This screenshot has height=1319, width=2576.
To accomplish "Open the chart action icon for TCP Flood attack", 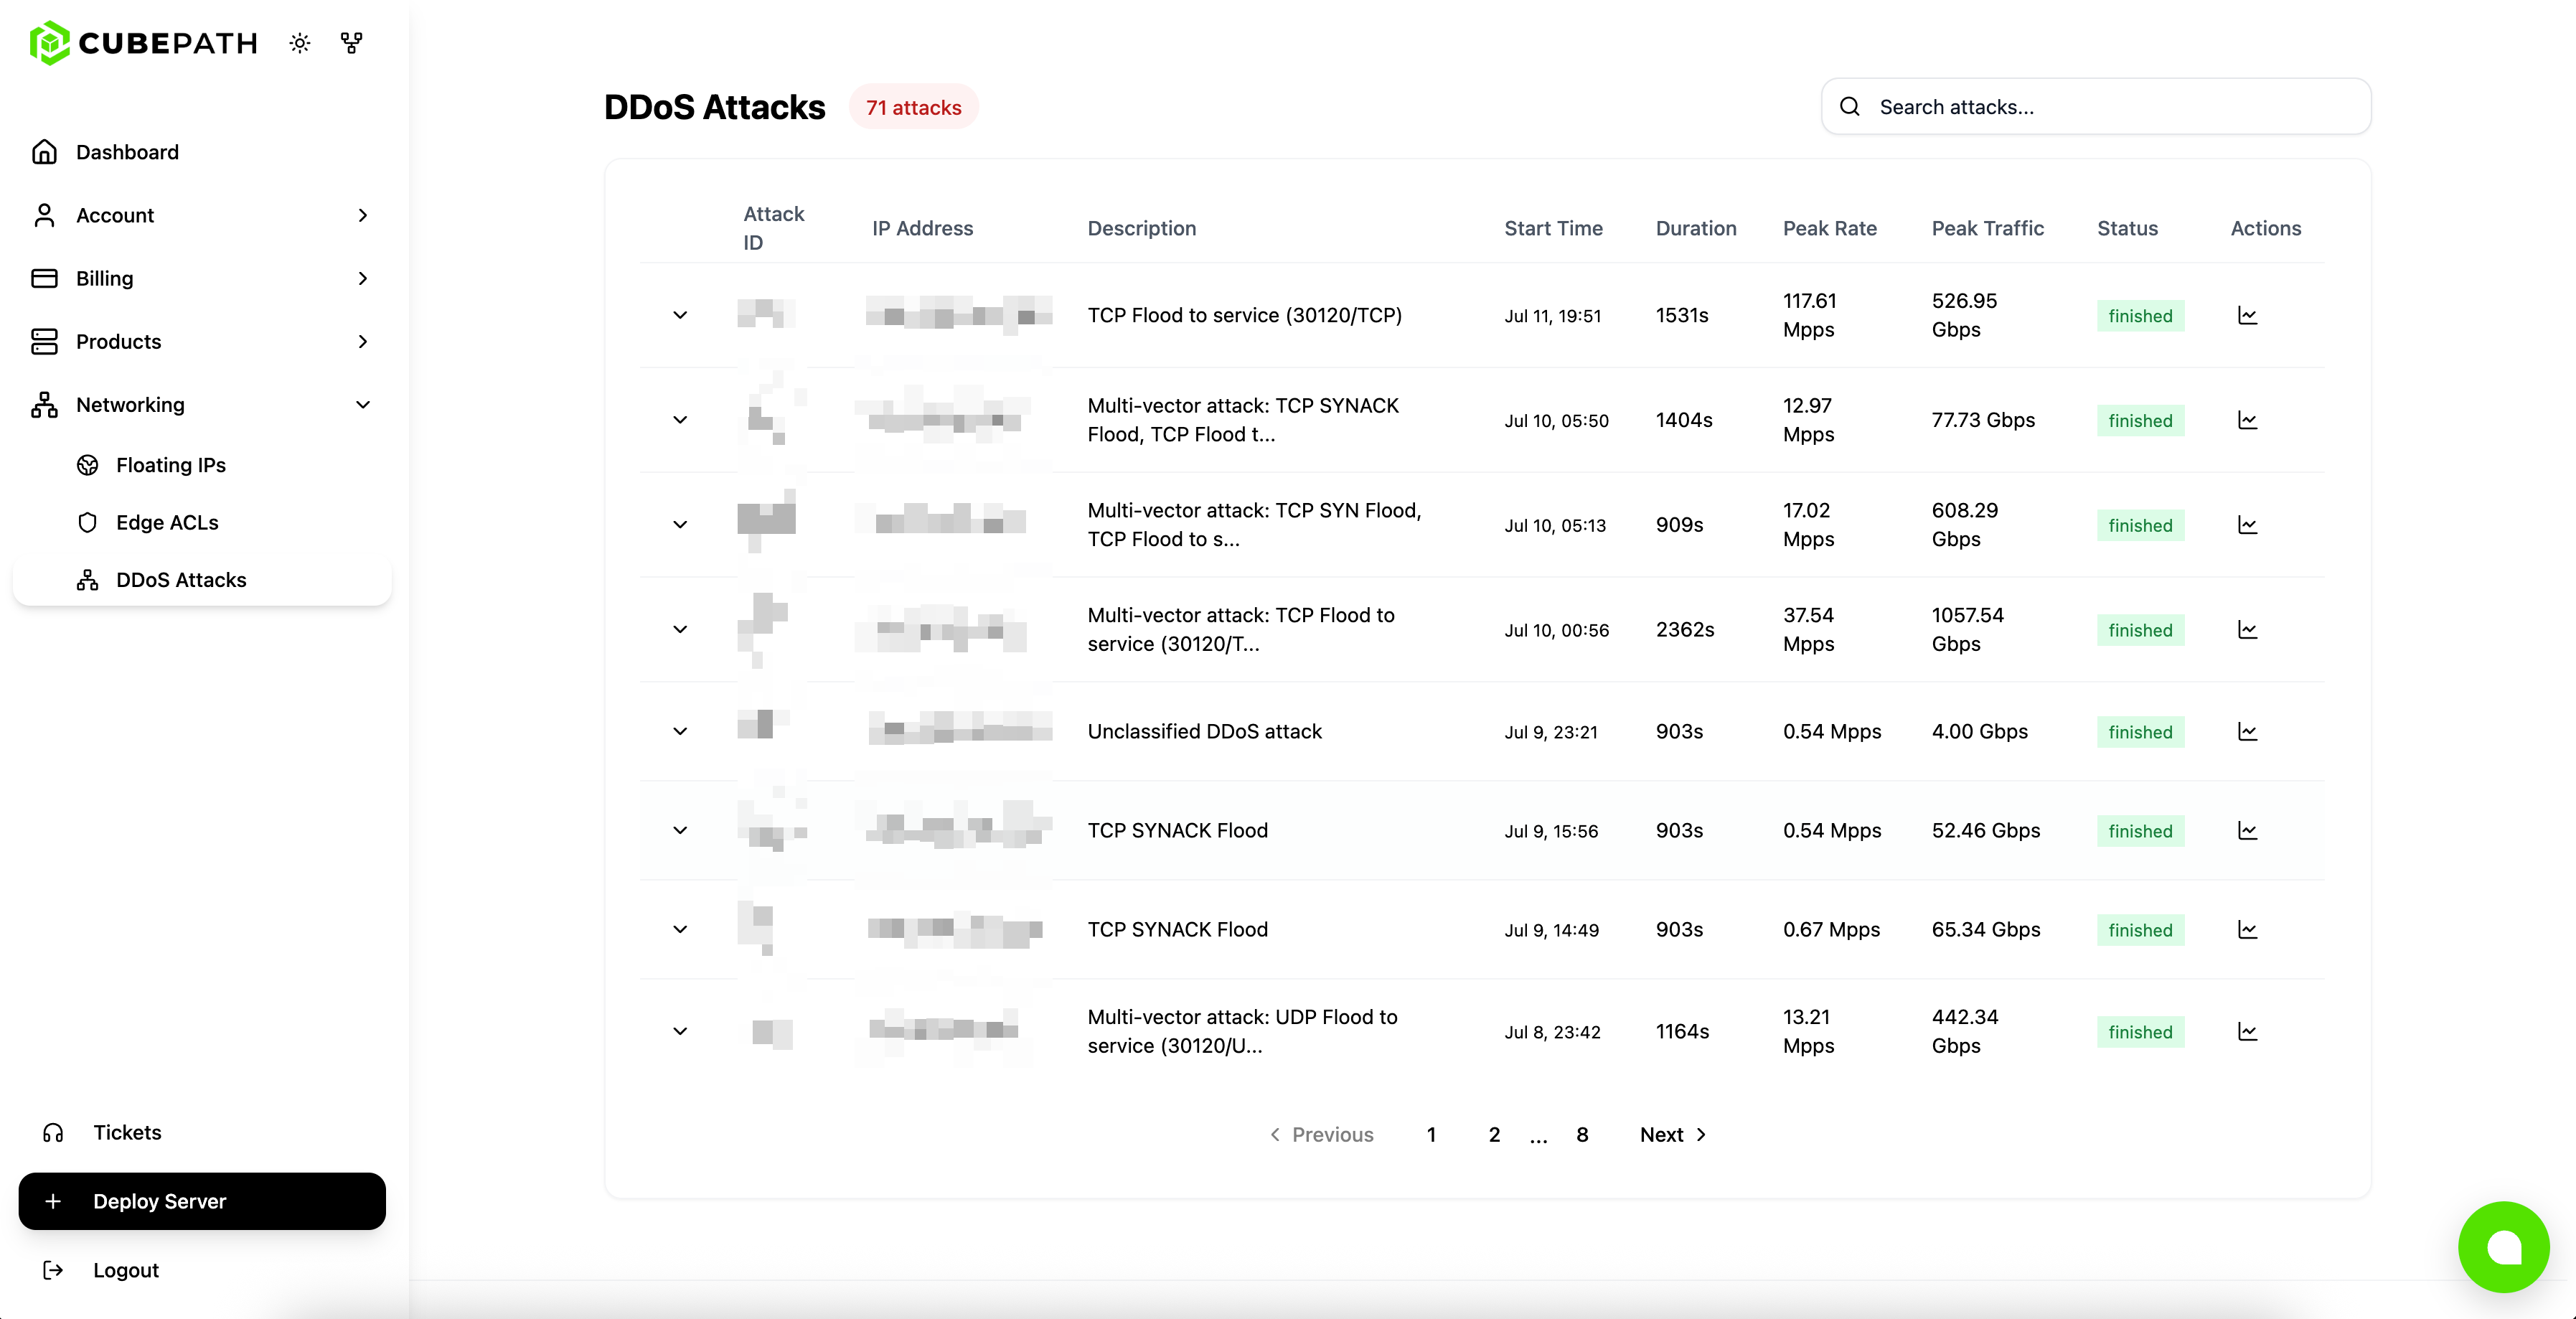I will coord(2248,315).
